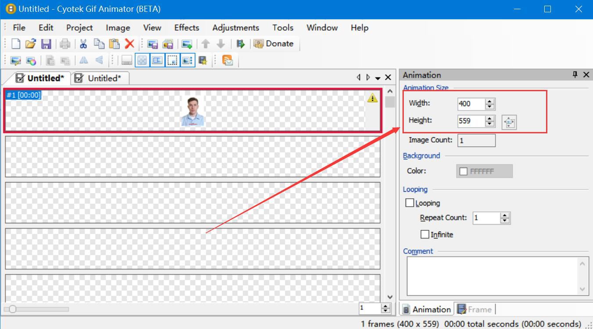Cut the selection with the scissors icon

(83, 43)
